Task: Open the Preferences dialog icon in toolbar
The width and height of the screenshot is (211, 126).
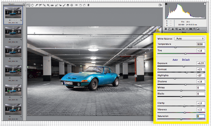Action: (76, 5)
